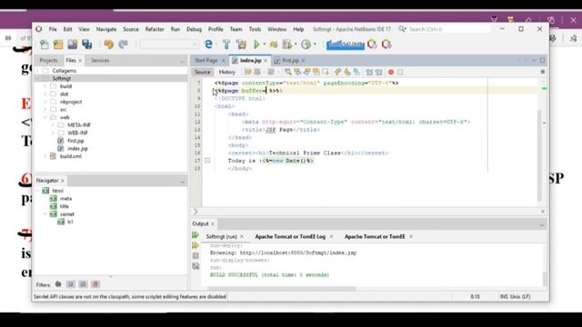
Task: Expand the Collagems project node
Action: pos(38,71)
